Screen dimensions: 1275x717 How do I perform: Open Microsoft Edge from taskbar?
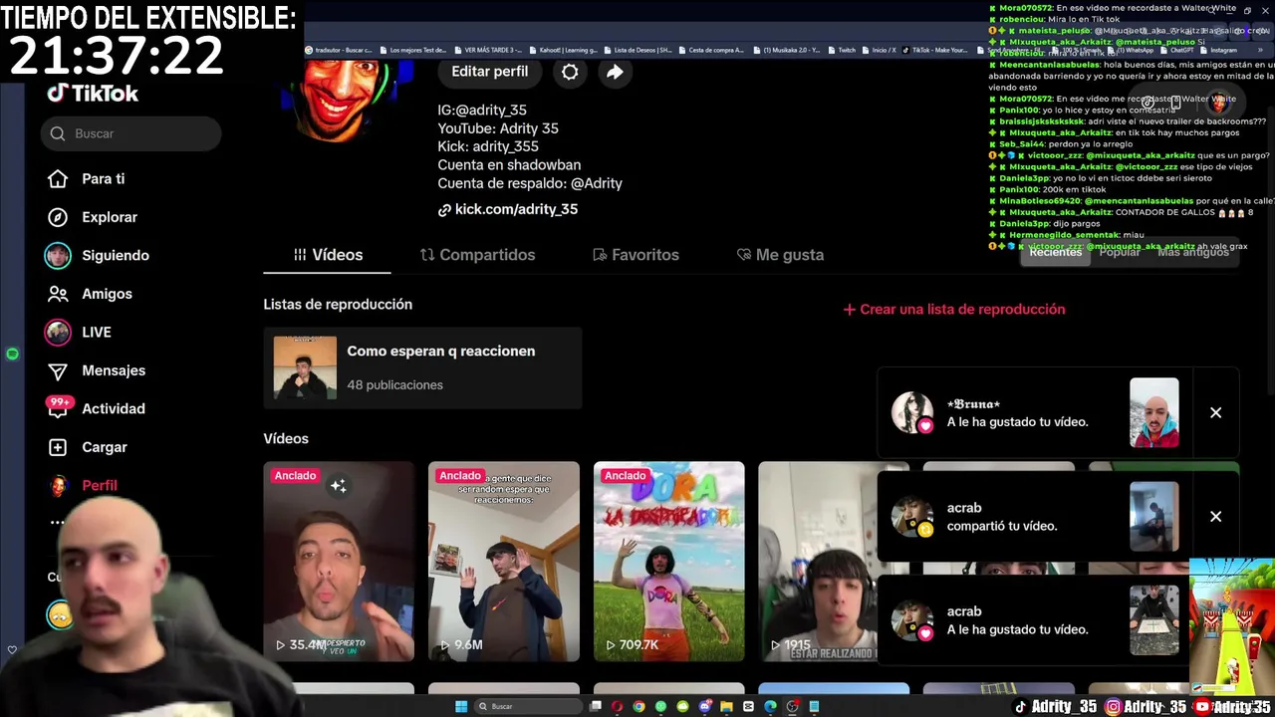point(770,706)
